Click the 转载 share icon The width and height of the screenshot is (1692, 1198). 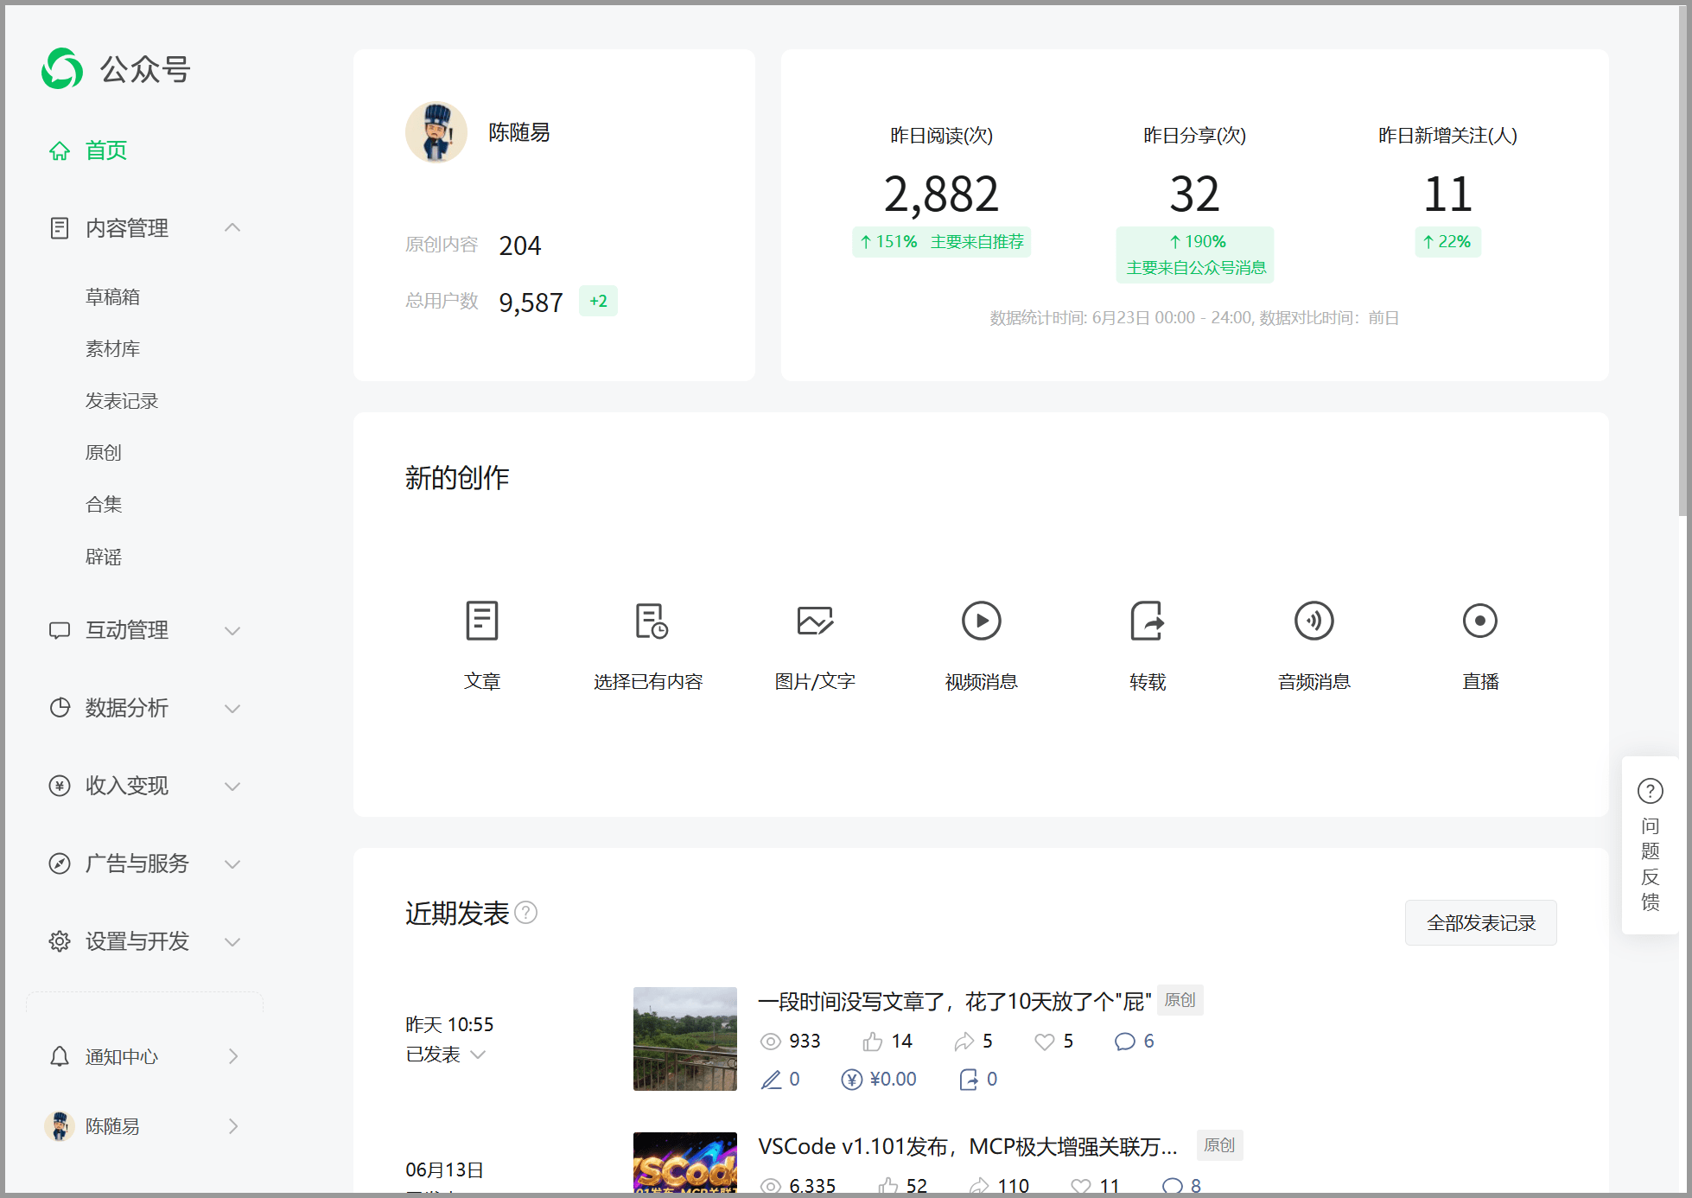coord(1148,621)
